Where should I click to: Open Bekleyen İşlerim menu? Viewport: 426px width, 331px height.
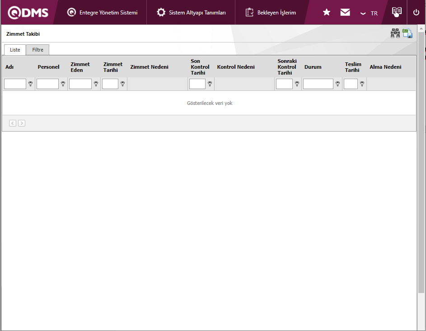[x=271, y=13]
